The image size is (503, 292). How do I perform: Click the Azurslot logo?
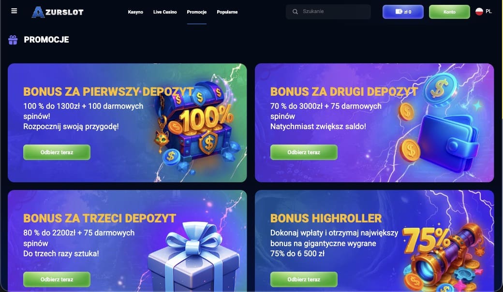pos(58,12)
